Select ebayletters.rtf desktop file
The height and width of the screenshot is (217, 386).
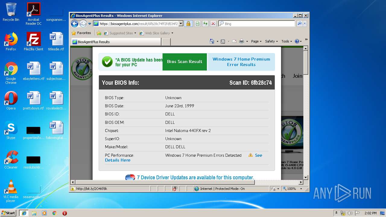(x=33, y=71)
